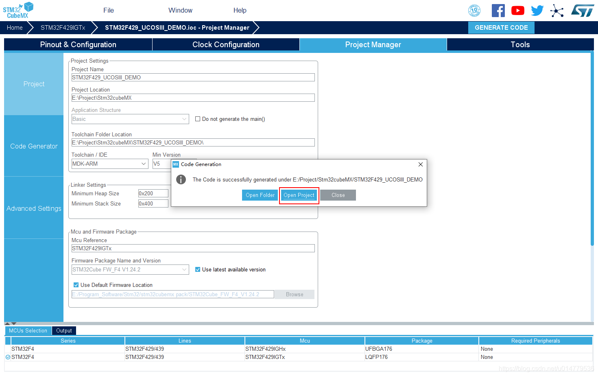Open the YouTube icon link
This screenshot has height=376, width=598.
click(x=518, y=11)
